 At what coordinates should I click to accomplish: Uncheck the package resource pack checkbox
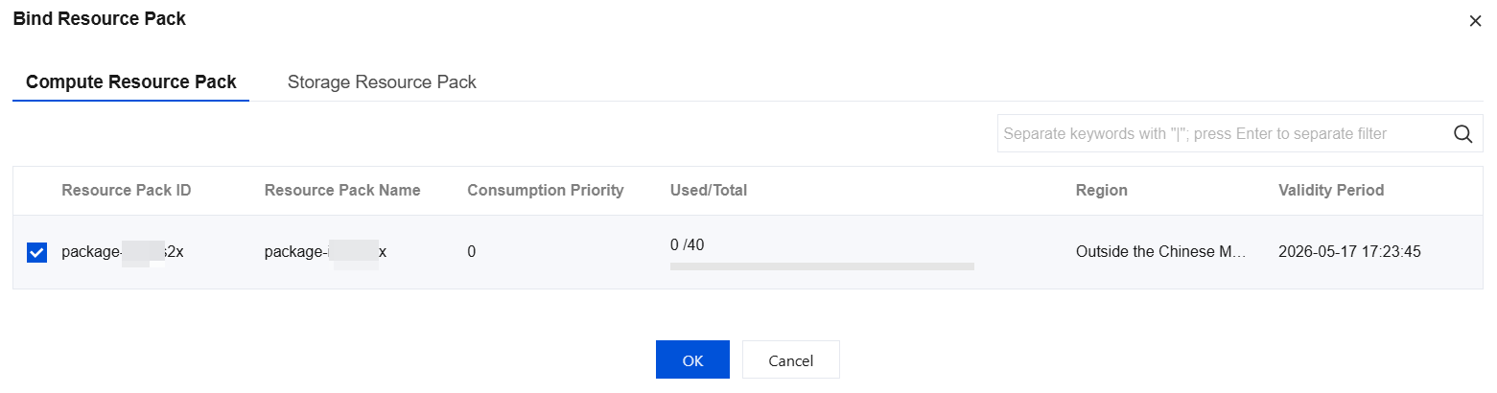pyautogui.click(x=36, y=253)
